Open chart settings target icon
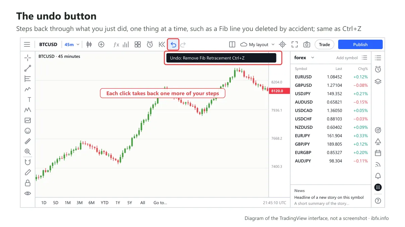The image size is (405, 227). [x=283, y=44]
